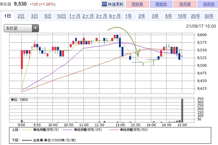Open the 3ヶ月 chart period
This screenshot has height=145, width=218.
(101, 16)
